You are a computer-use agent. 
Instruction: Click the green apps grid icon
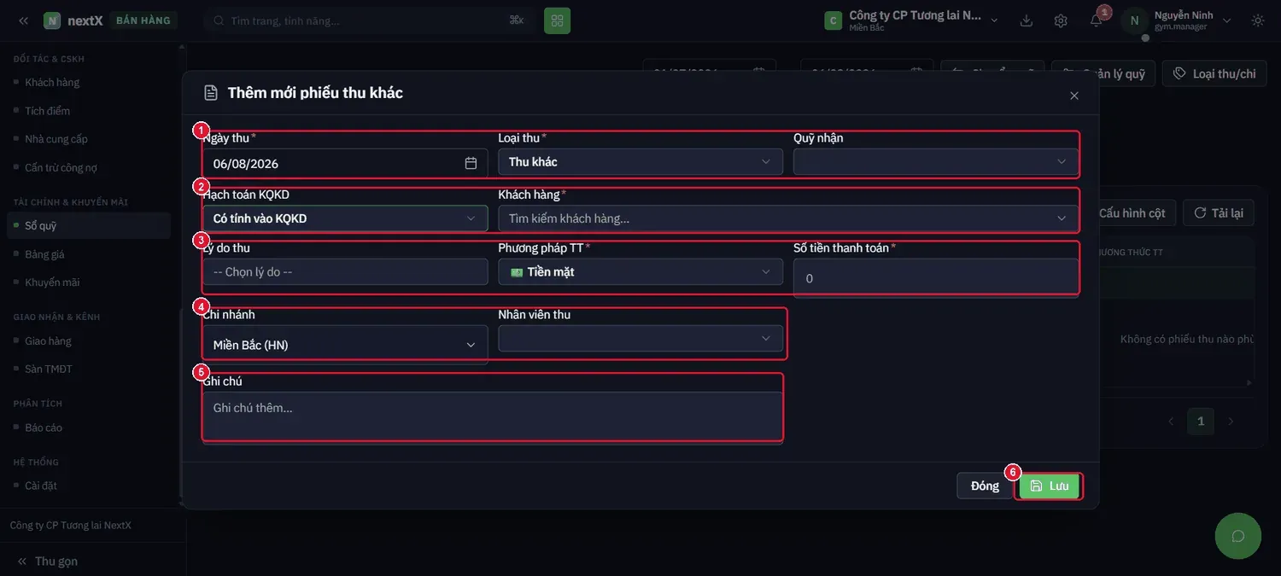[x=557, y=20]
